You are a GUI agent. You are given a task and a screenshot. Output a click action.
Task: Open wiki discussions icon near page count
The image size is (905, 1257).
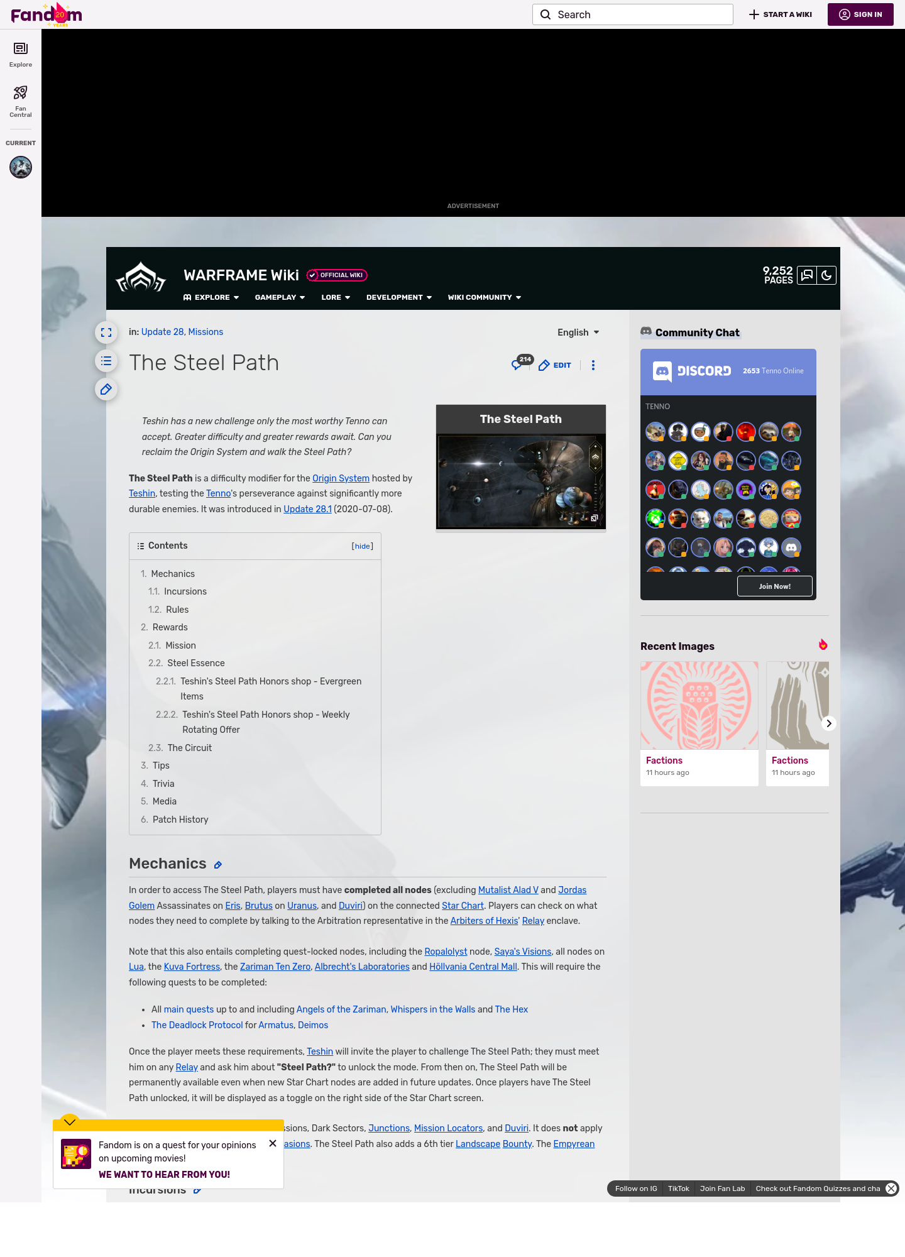pos(807,275)
